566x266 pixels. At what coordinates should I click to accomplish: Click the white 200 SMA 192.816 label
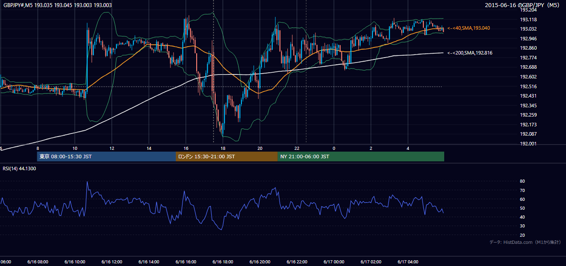click(x=470, y=53)
